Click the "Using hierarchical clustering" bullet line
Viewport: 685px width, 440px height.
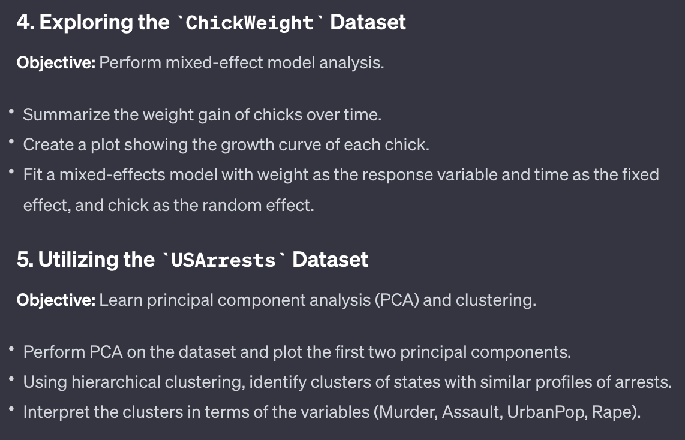pos(347,382)
